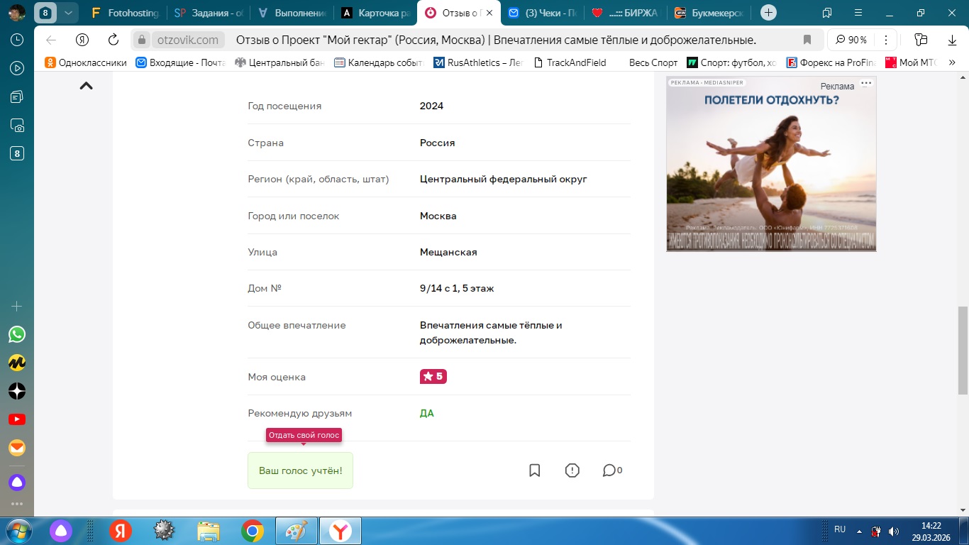
Task: Launch Alice assistant in the browser sidebar
Action: click(17, 483)
